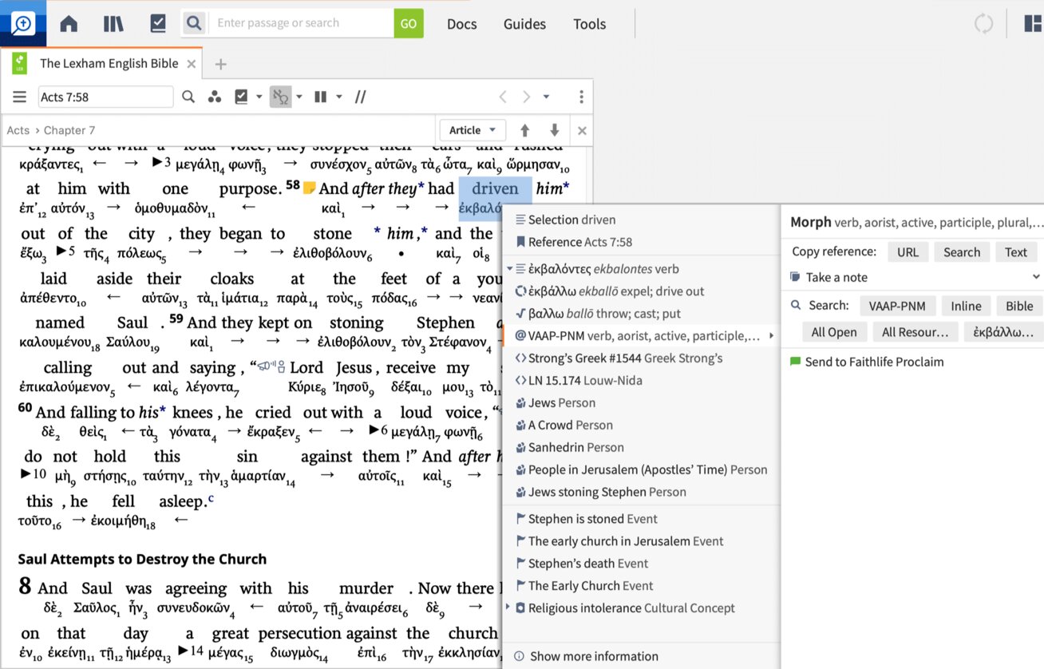This screenshot has width=1044, height=669.
Task: Jump to the next article with down arrow
Action: click(554, 130)
